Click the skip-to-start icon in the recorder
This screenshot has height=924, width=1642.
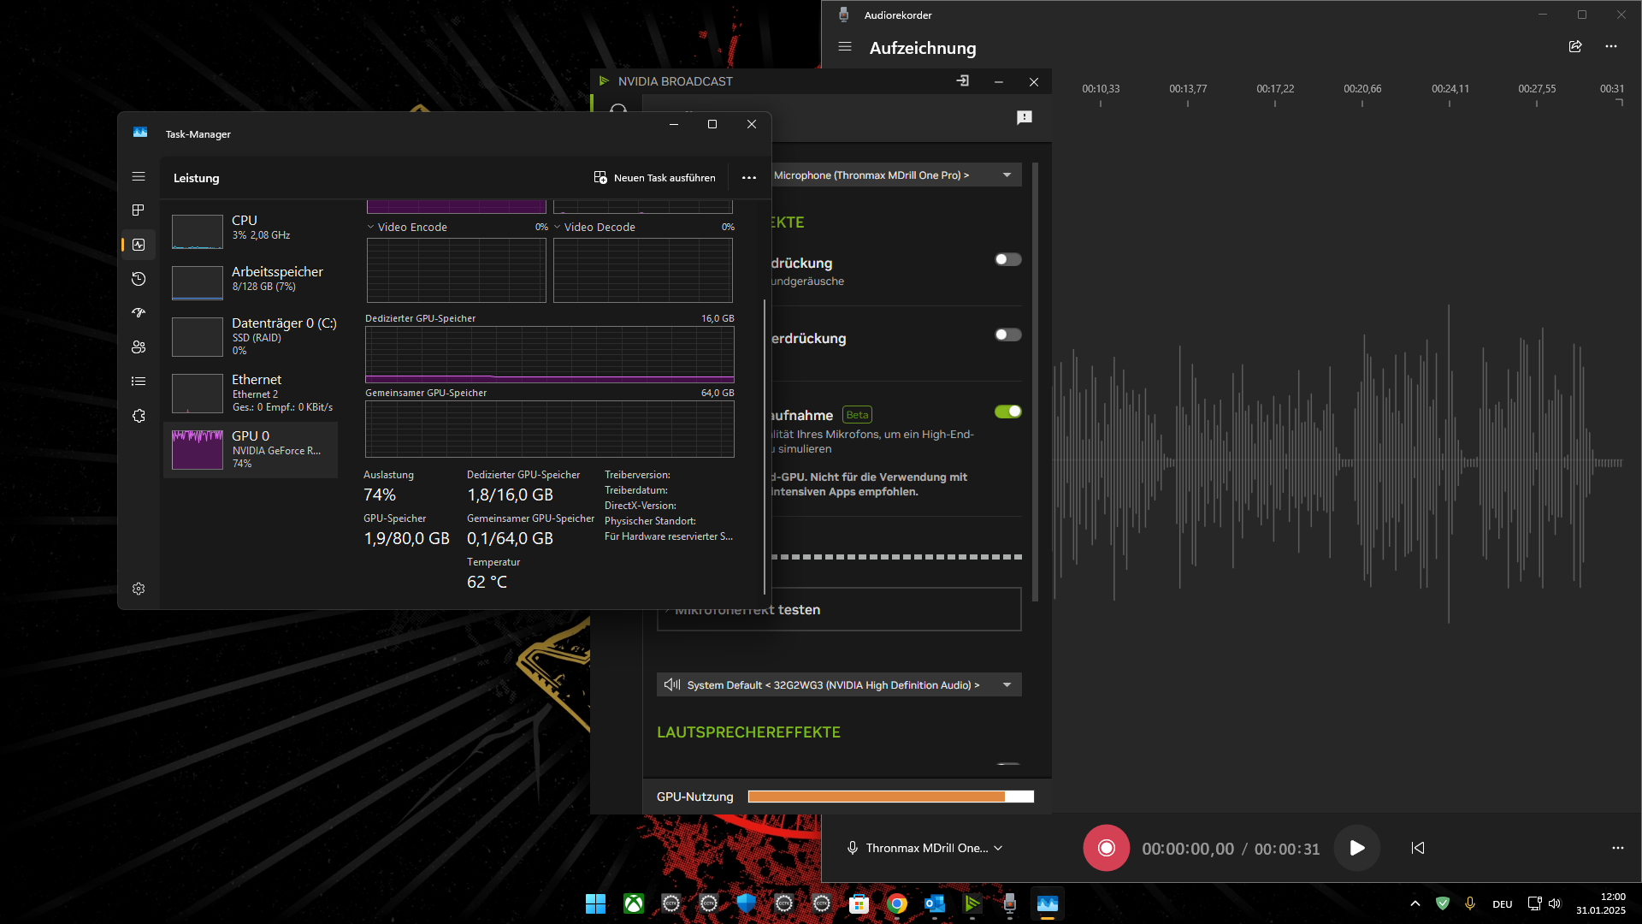1418,848
